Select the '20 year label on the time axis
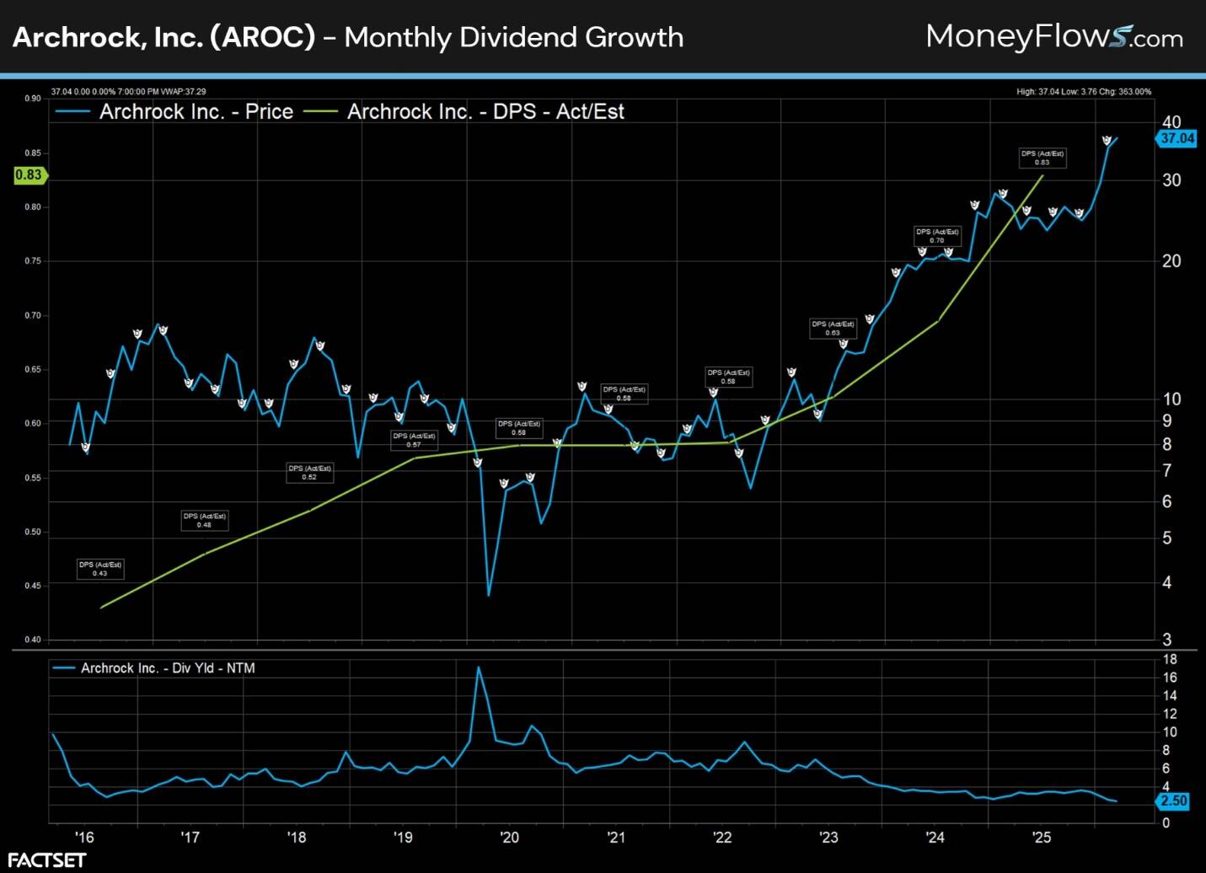 [509, 837]
